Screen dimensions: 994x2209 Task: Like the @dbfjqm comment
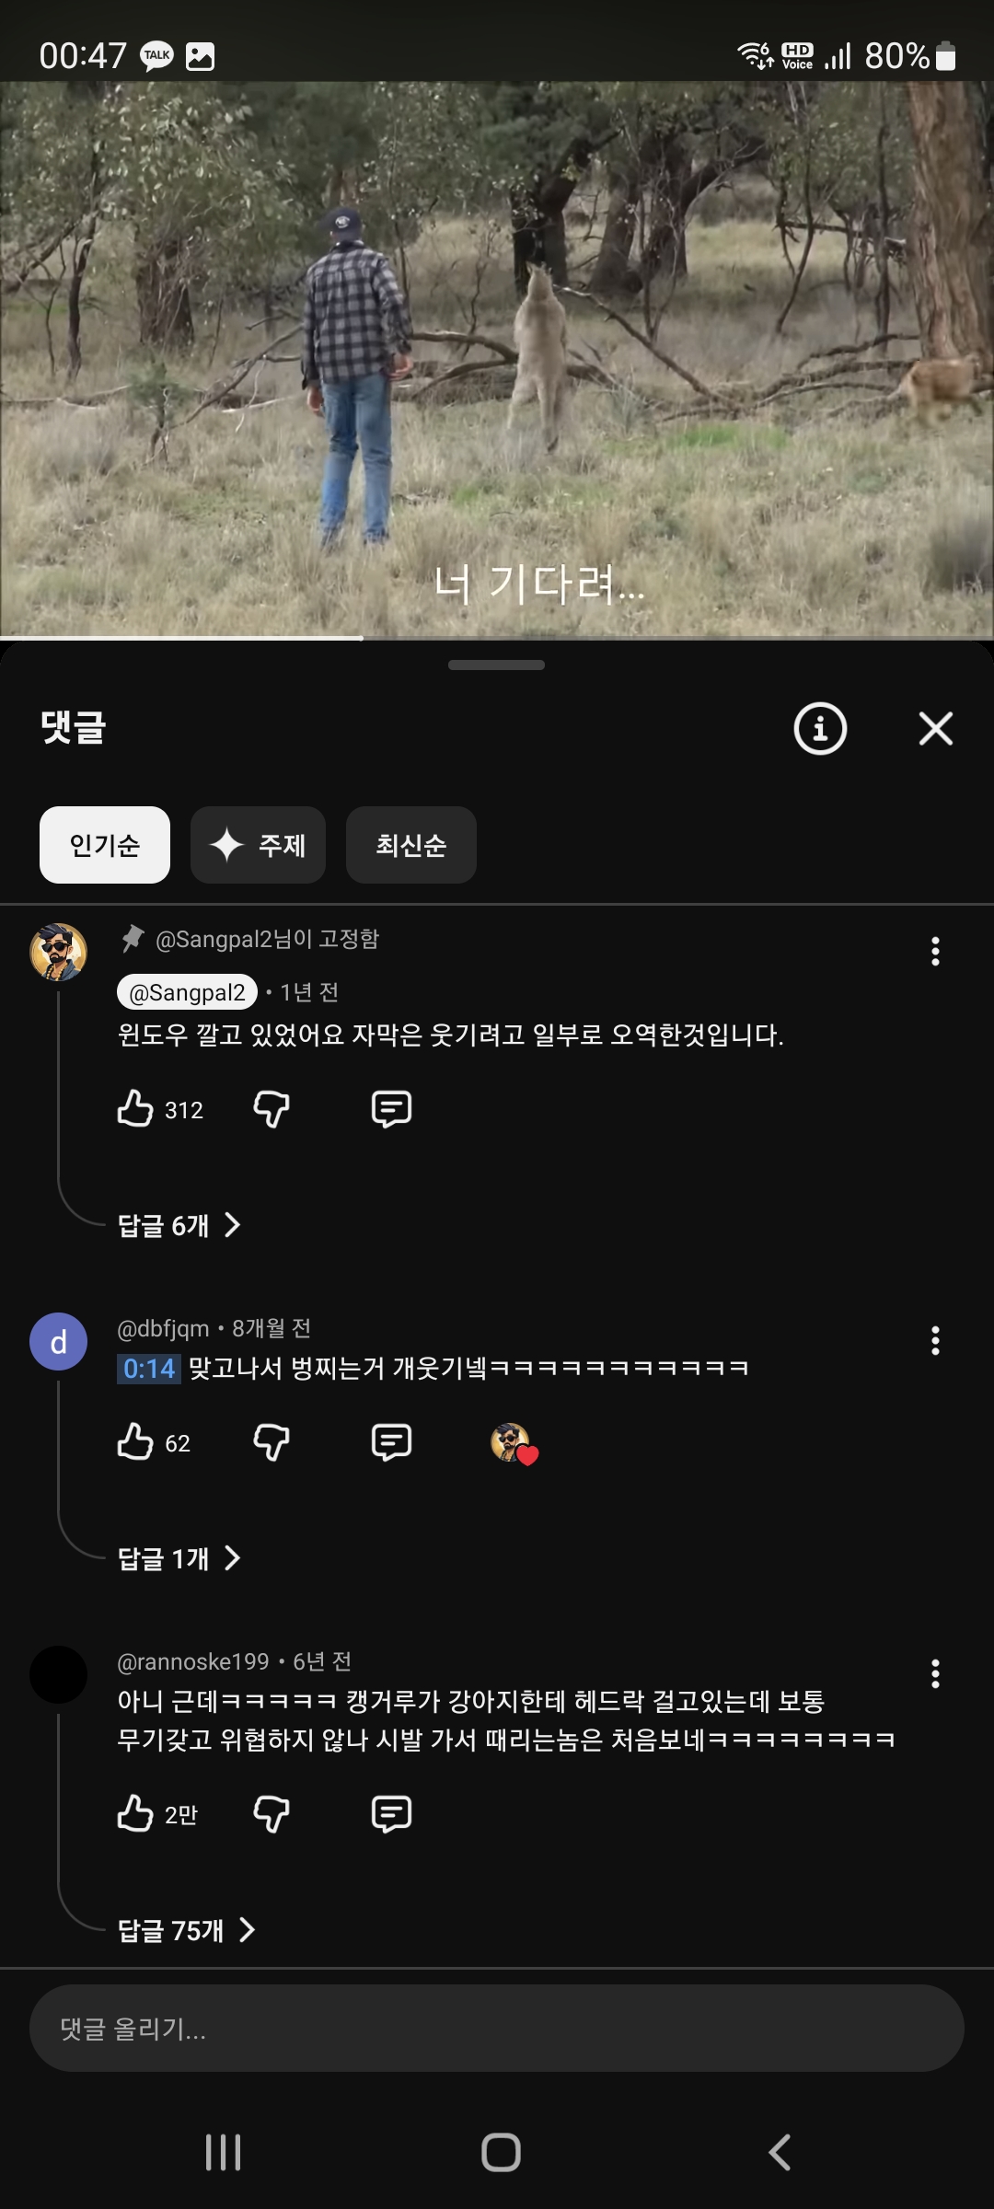pyautogui.click(x=135, y=1442)
